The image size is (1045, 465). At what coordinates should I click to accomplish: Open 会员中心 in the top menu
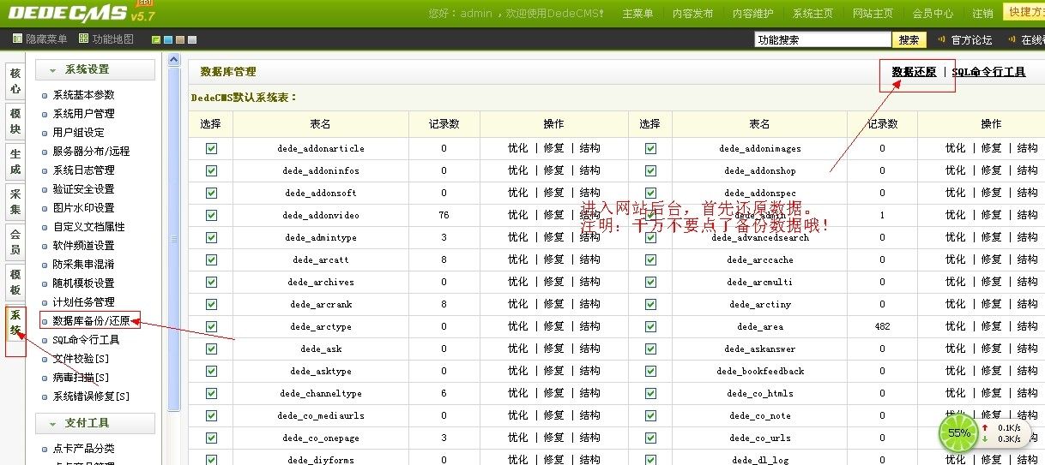point(933,14)
